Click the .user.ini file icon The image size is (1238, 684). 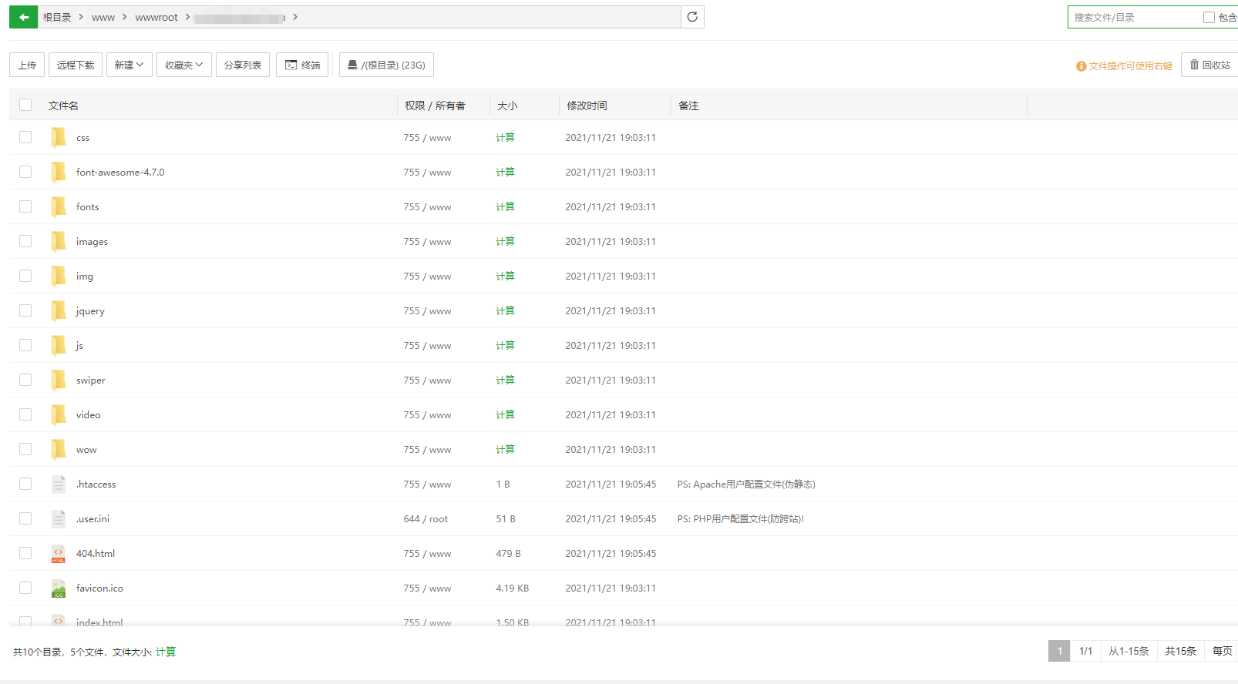click(x=59, y=518)
